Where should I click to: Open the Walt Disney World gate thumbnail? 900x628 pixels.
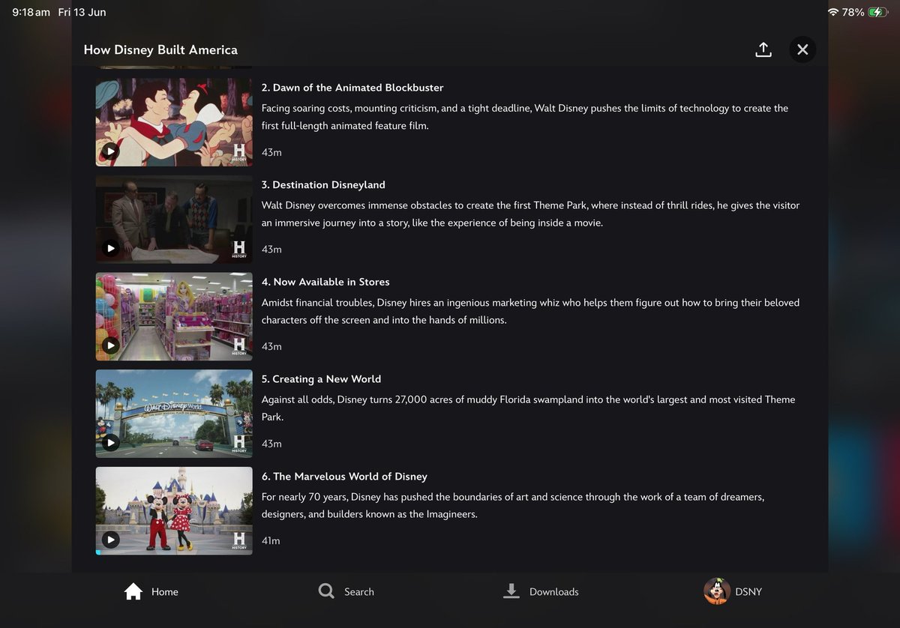[x=174, y=414]
